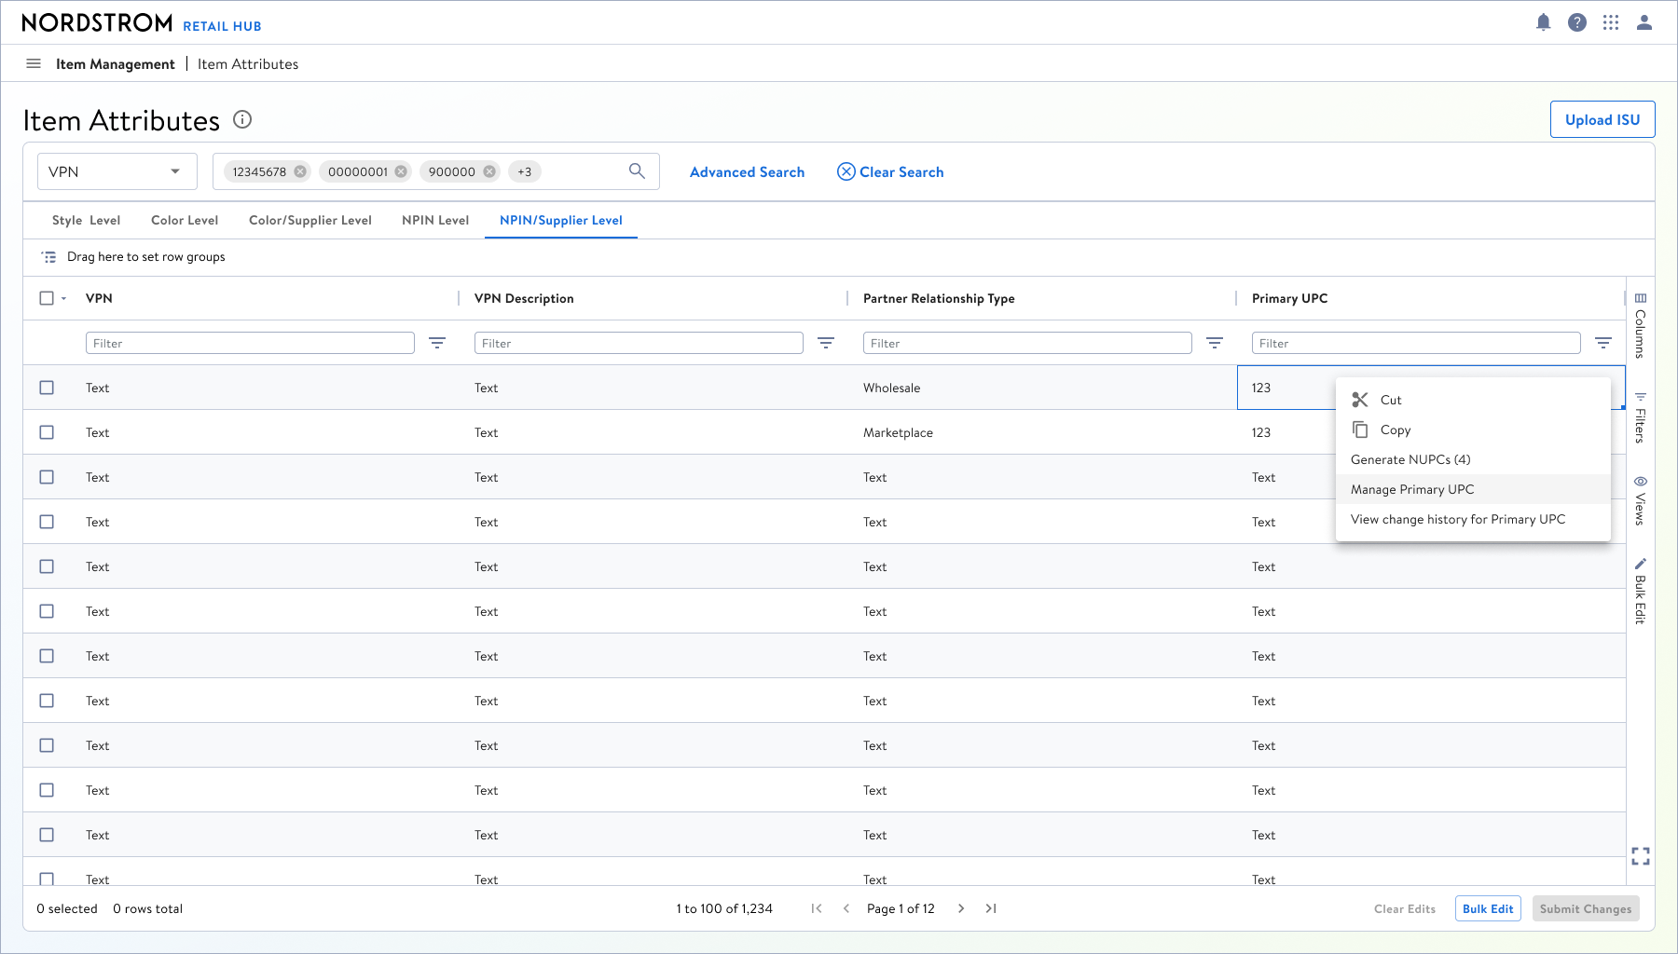Click Clear Search
The height and width of the screenshot is (954, 1678).
point(890,171)
